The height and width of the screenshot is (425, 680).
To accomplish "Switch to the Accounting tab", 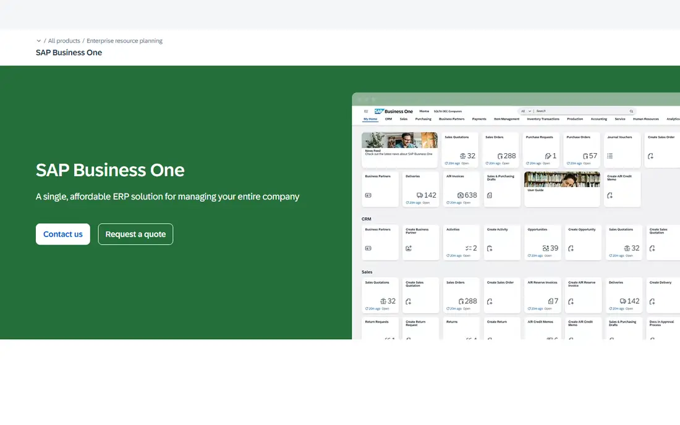I will click(x=599, y=119).
